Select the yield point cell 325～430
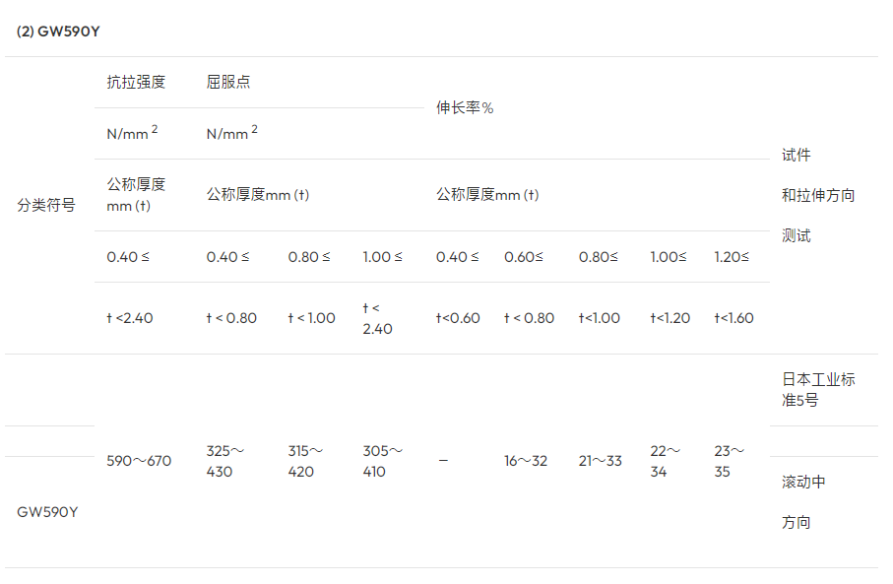The image size is (893, 584). 225,461
